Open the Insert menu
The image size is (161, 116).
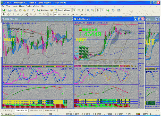pos(15,6)
